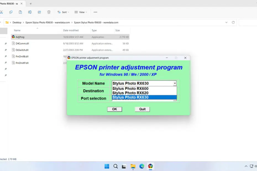This screenshot has width=257, height=171.
Task: Expand the address bar history chevron
Action: (x=226, y=22)
